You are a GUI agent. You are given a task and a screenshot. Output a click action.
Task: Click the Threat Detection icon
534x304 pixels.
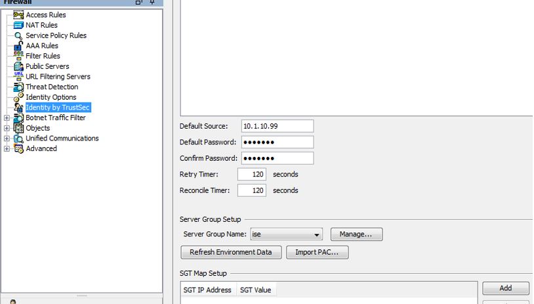[18, 87]
